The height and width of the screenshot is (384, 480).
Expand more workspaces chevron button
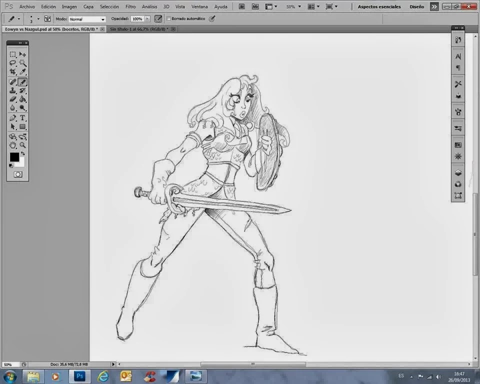[x=434, y=6]
